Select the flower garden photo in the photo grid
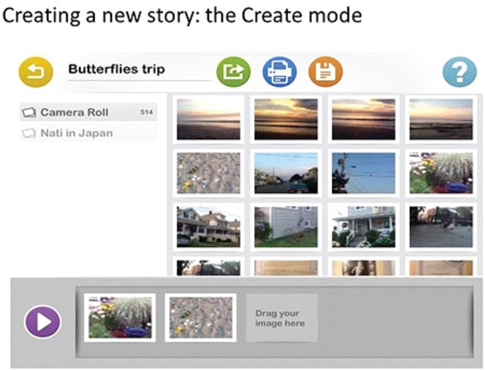 click(441, 173)
